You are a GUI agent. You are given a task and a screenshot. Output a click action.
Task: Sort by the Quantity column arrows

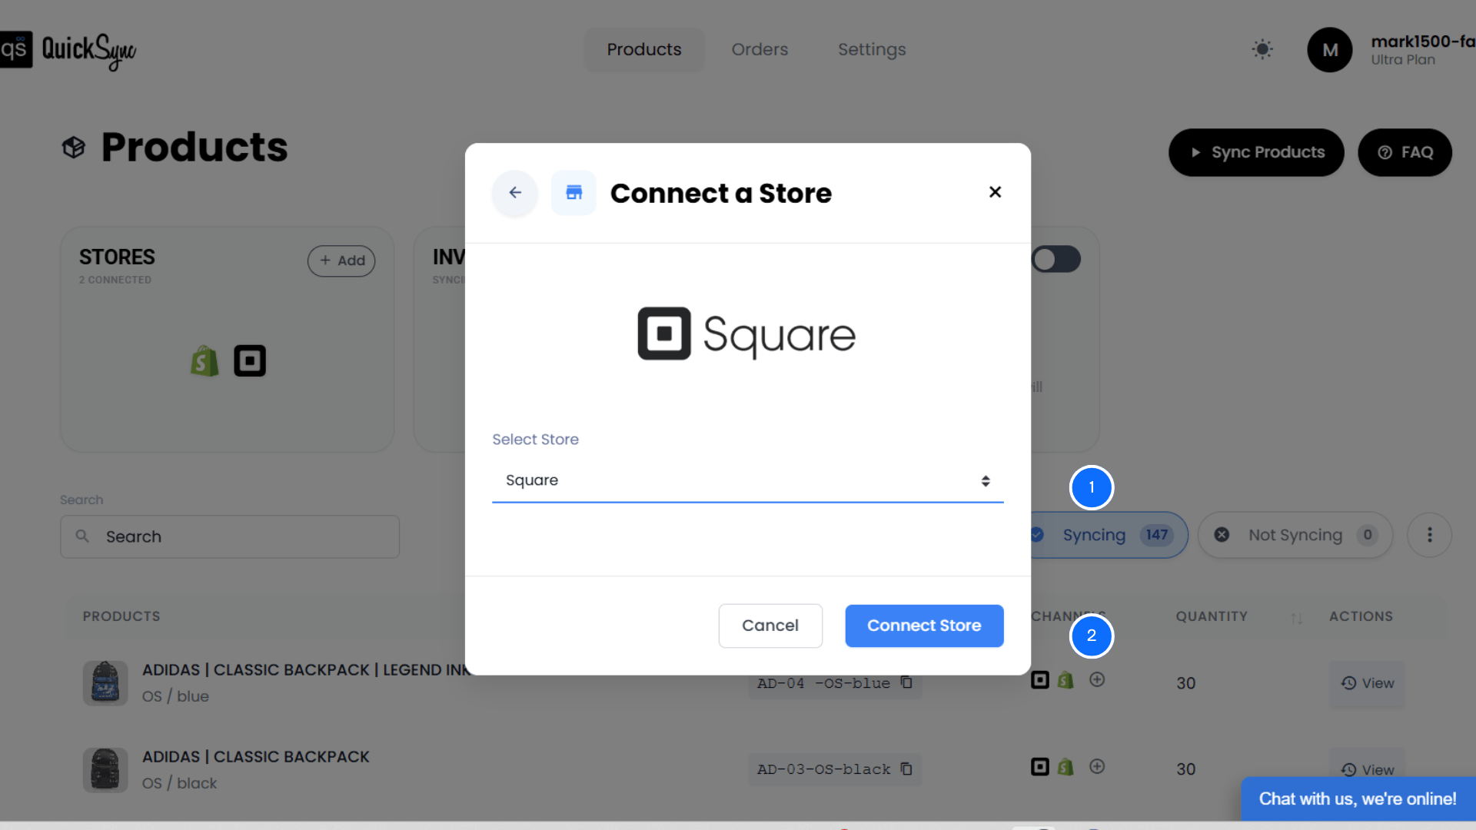1297,618
